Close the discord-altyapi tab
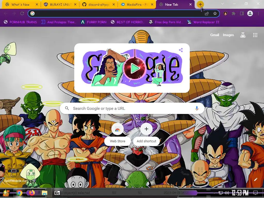This screenshot has width=264, height=198. point(114,5)
